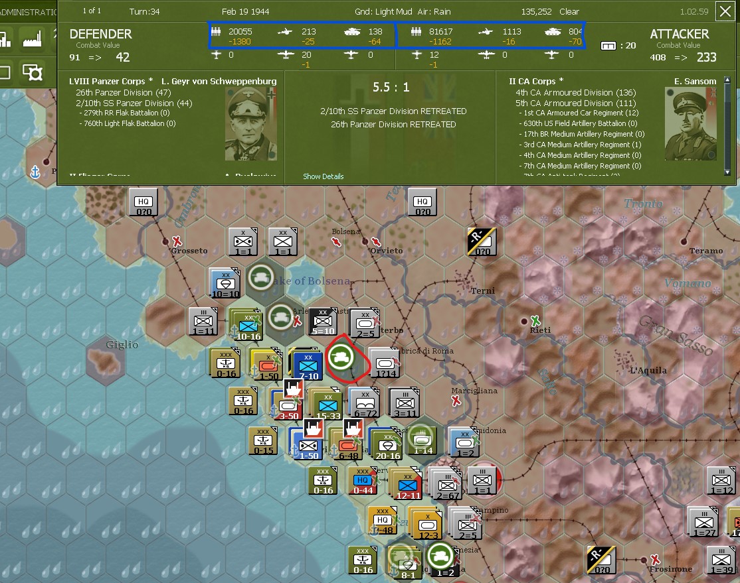This screenshot has width=740, height=583.
Task: Select the 15-33 infantry division counter
Action: point(327,405)
